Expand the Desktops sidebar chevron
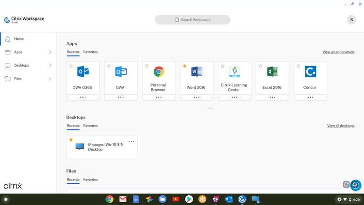The height and width of the screenshot is (205, 364). click(50, 66)
